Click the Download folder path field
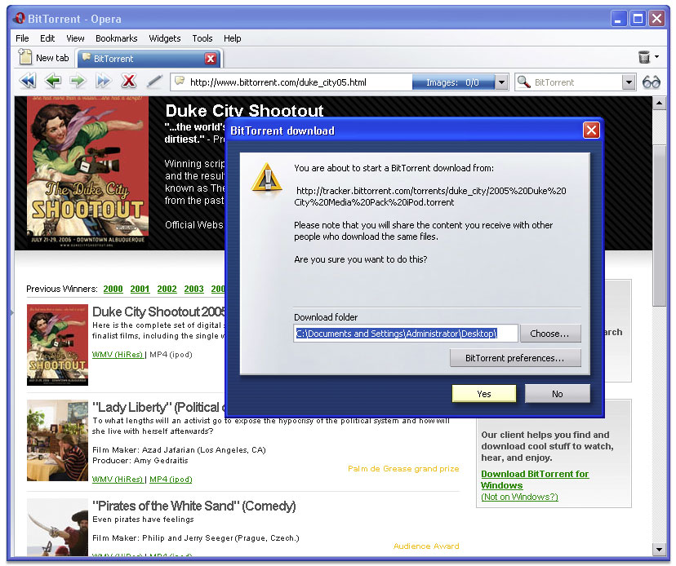This screenshot has width=676, height=566. click(405, 334)
